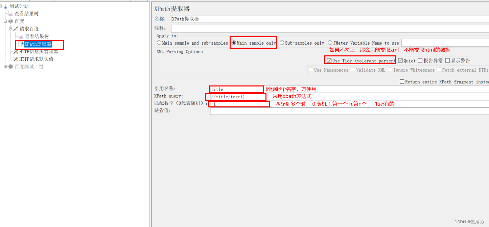Image resolution: width=489 pixels, height=227 pixels.
Task: Select 'Sub-samples only' radio option
Action: point(282,43)
